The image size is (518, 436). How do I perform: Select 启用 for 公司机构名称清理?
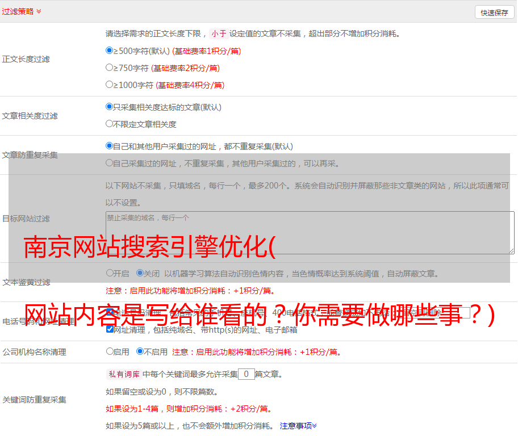tap(110, 351)
